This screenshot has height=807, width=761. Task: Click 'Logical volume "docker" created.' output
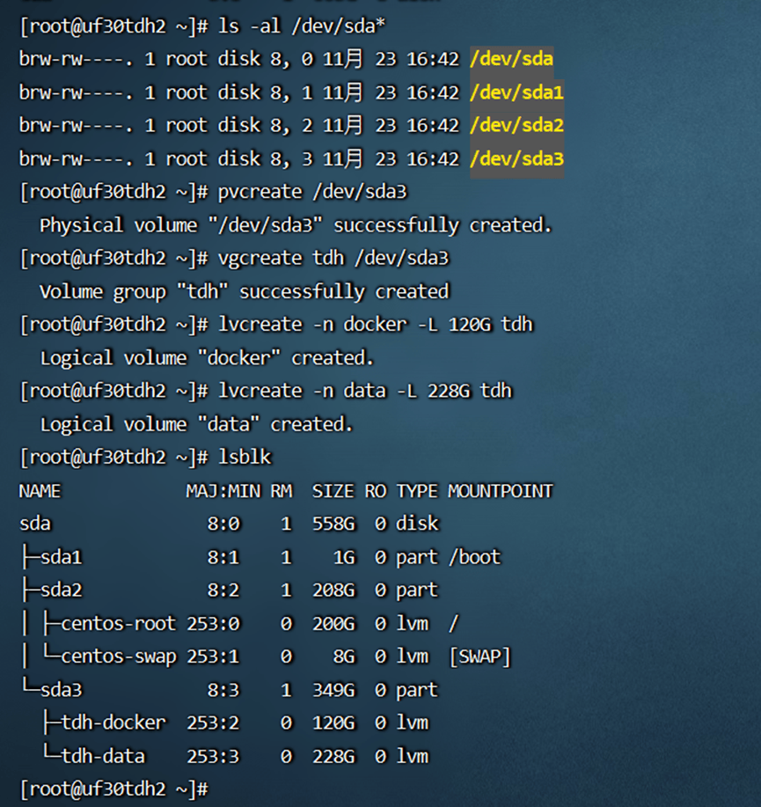(207, 357)
